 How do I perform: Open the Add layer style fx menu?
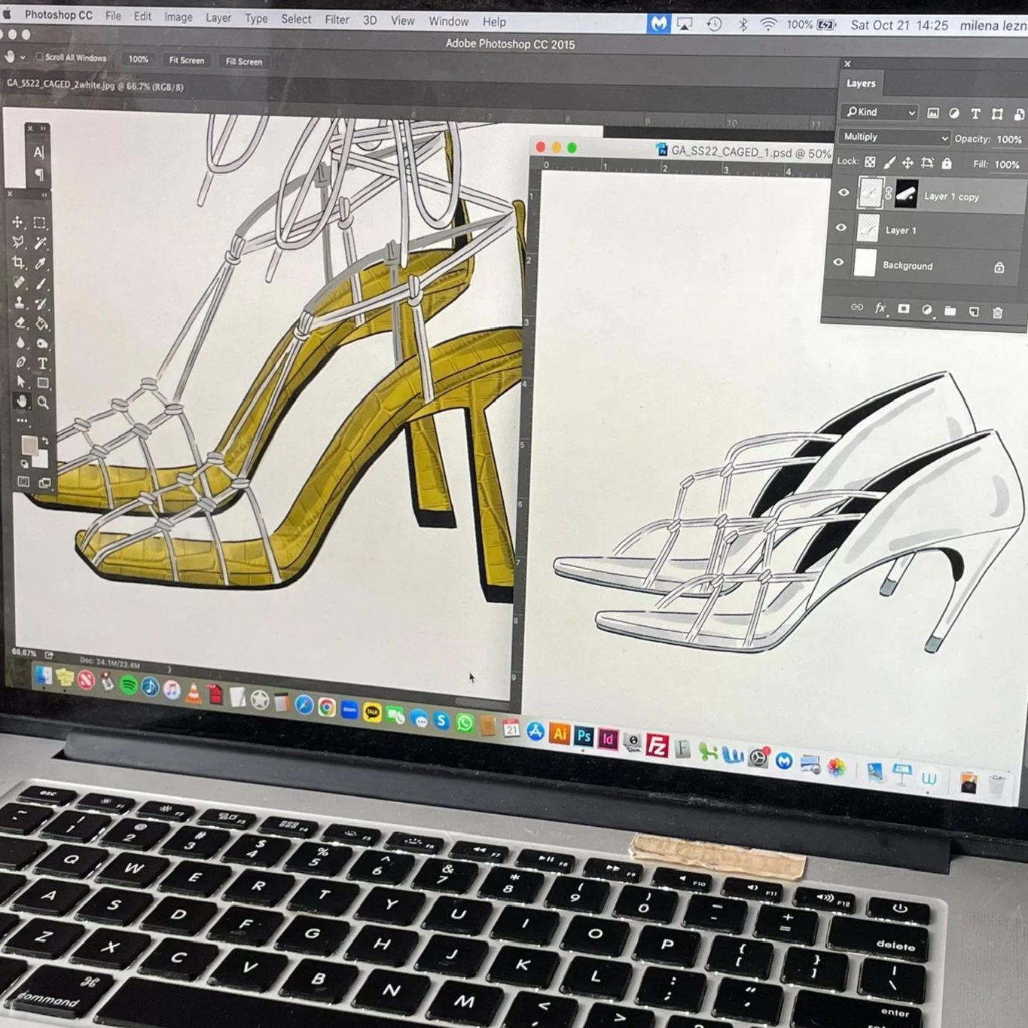(880, 309)
